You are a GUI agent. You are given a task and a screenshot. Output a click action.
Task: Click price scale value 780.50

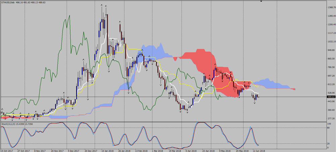[331, 67]
